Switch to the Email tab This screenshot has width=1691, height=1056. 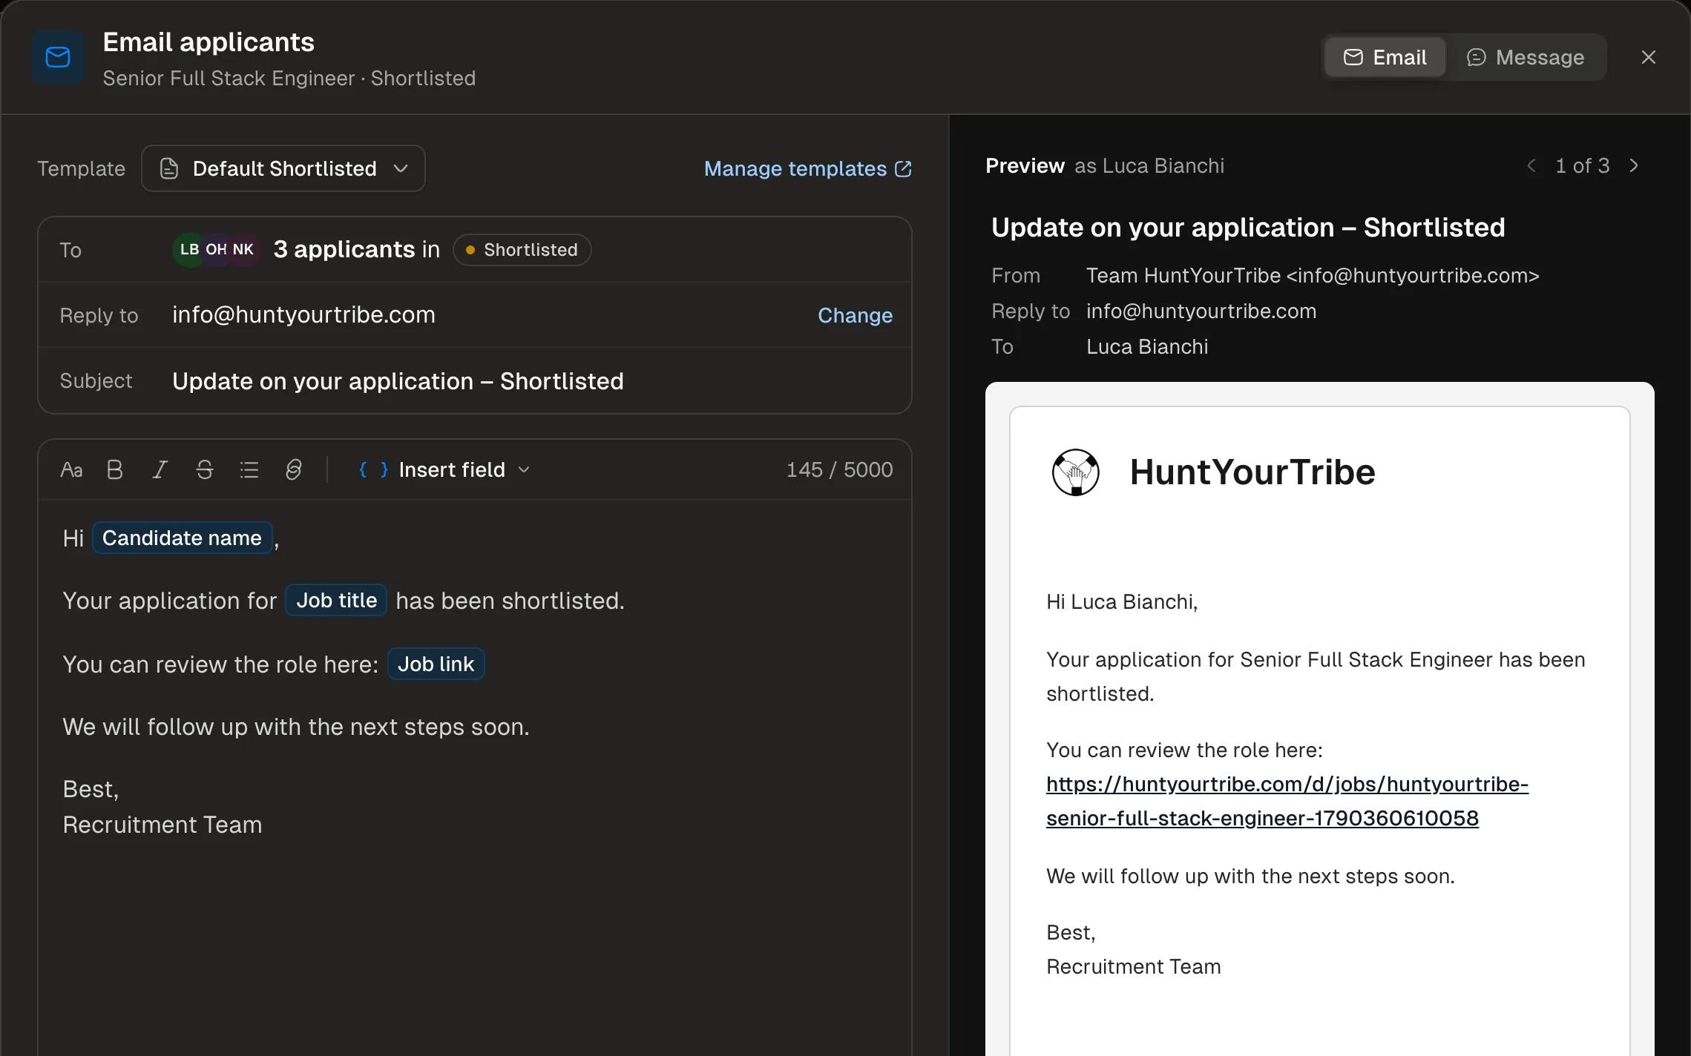1385,57
